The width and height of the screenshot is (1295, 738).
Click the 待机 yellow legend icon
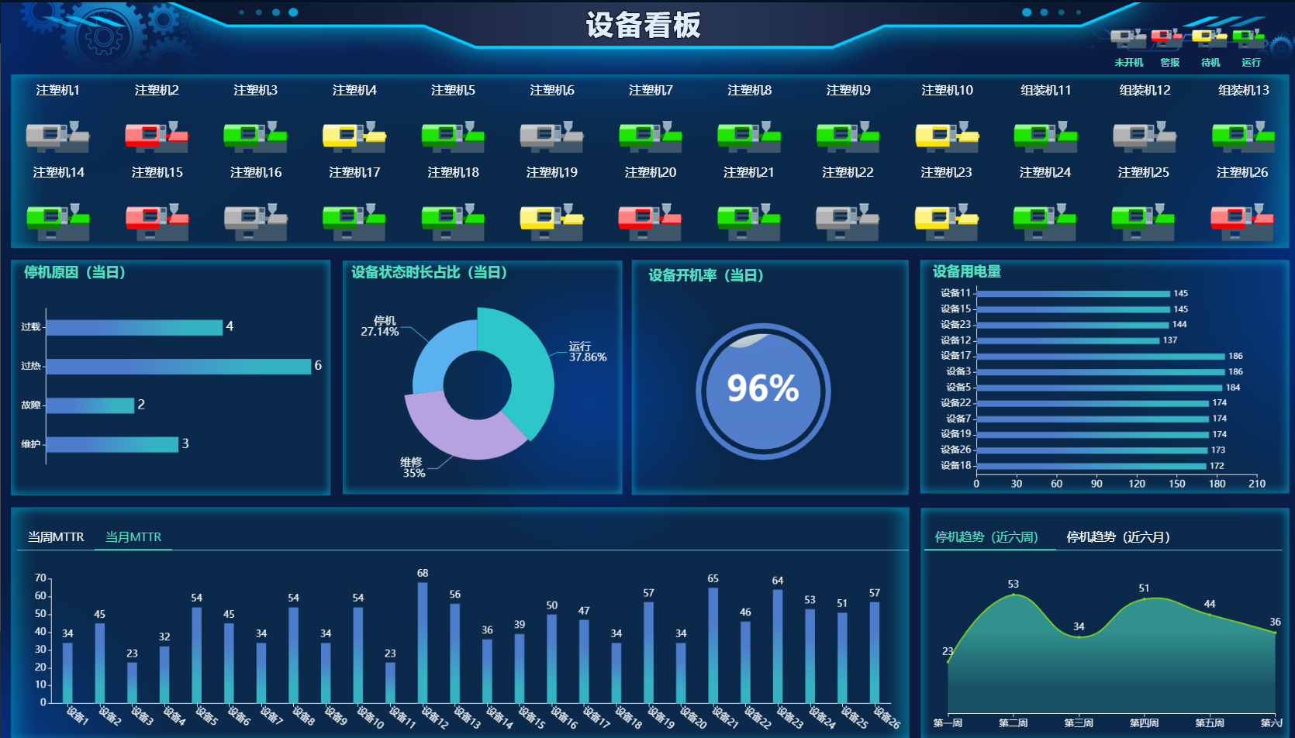[1209, 39]
